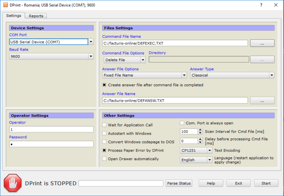Select the Settings tab

[14, 16]
